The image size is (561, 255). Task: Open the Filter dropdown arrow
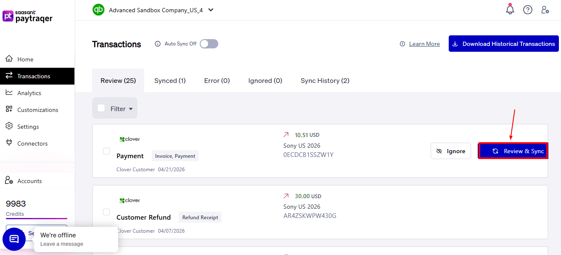coord(131,109)
